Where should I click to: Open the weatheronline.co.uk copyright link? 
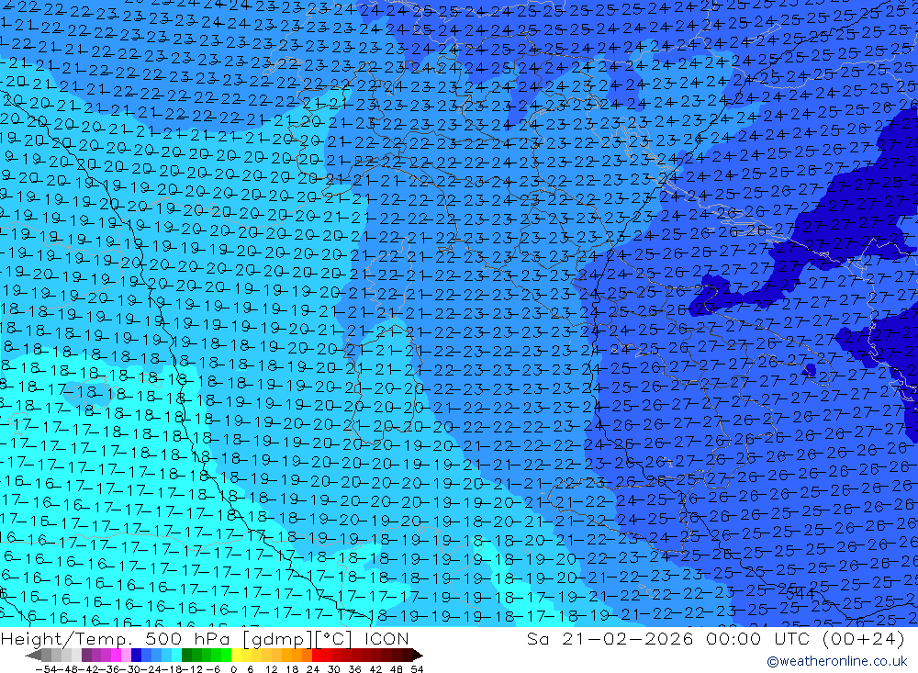(837, 661)
